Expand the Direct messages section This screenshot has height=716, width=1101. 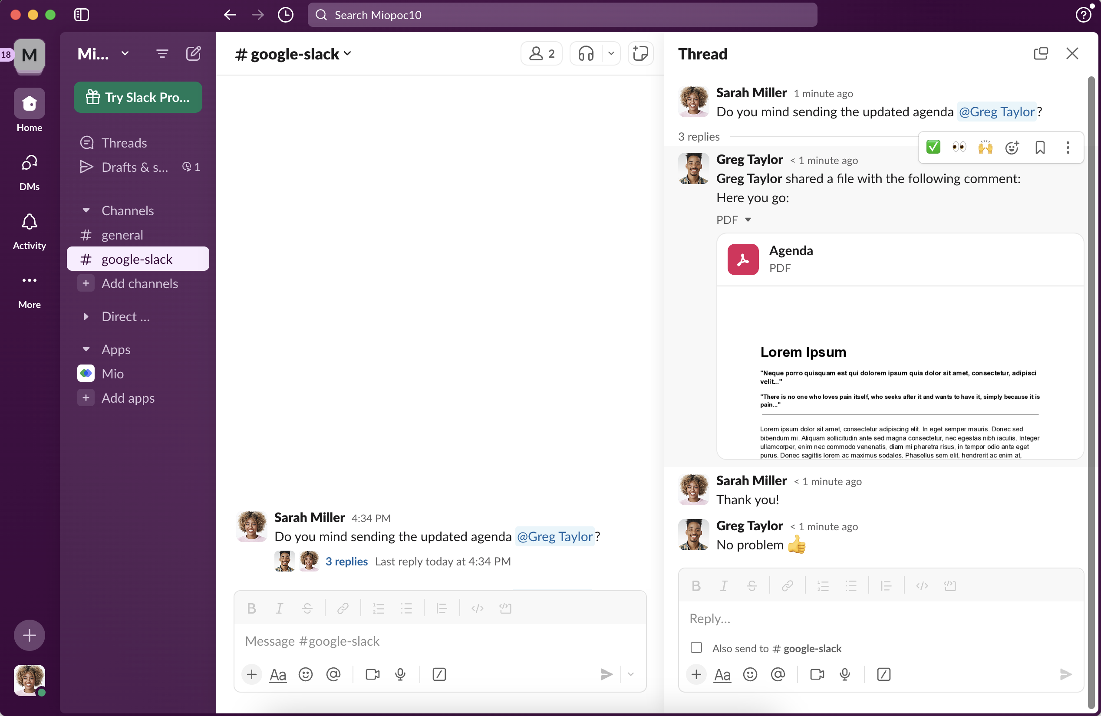tap(86, 316)
